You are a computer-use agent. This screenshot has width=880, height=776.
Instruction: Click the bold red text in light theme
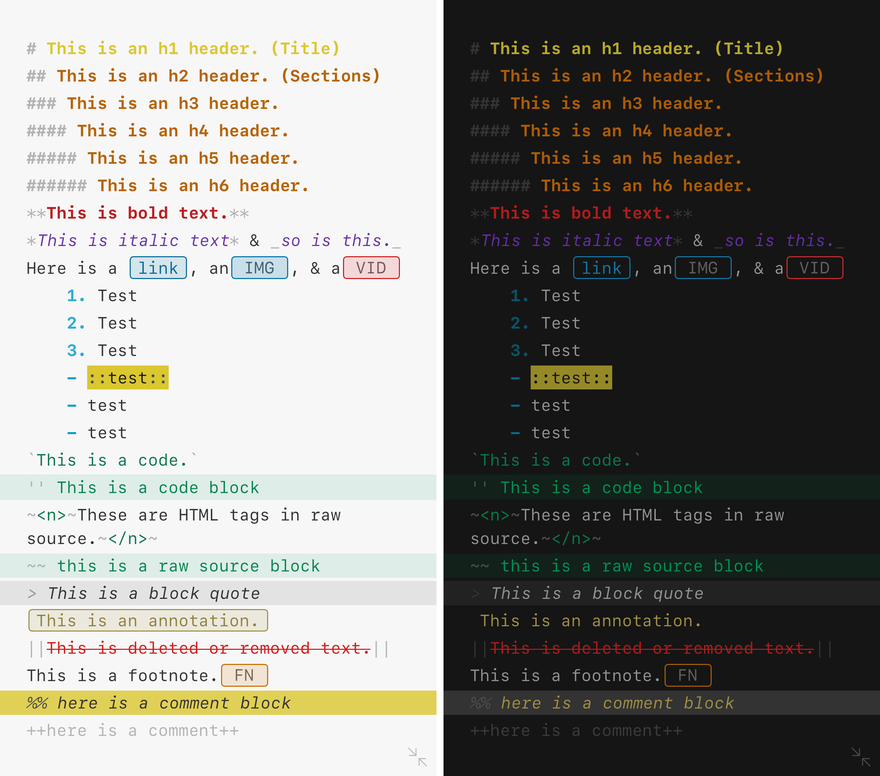pyautogui.click(x=137, y=213)
